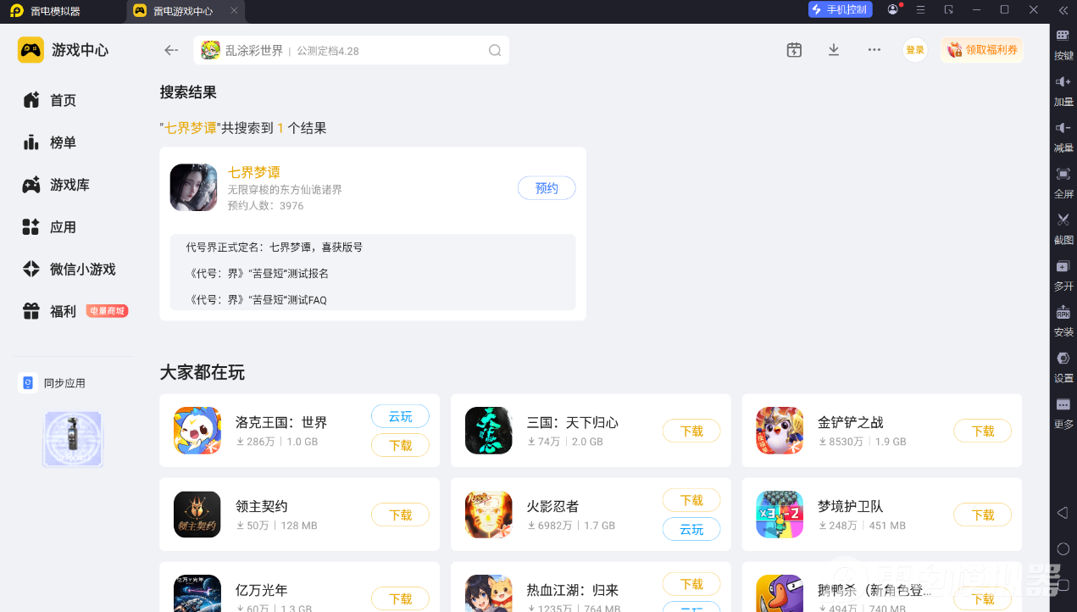Download 领主契约
The image size is (1077, 612).
[x=400, y=515]
